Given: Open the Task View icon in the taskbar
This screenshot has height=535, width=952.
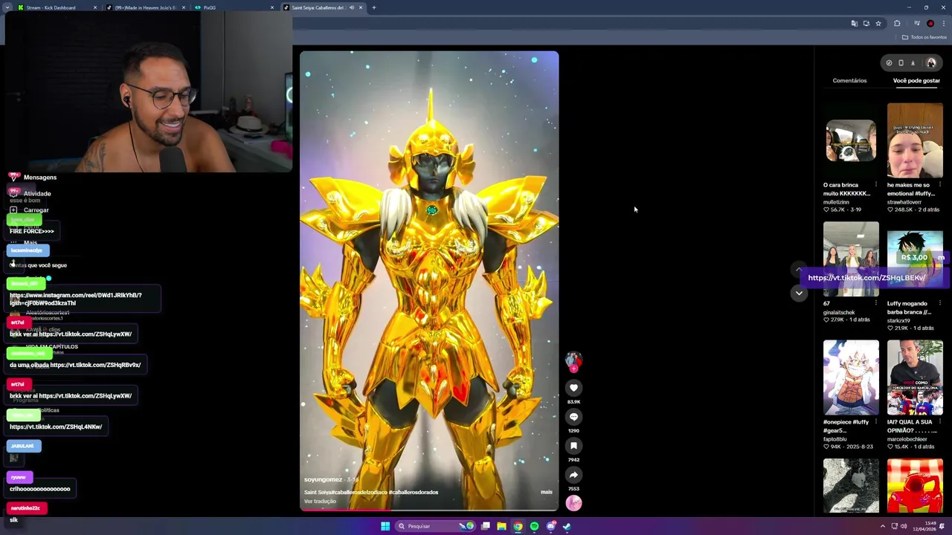Looking at the screenshot, I should click(486, 526).
